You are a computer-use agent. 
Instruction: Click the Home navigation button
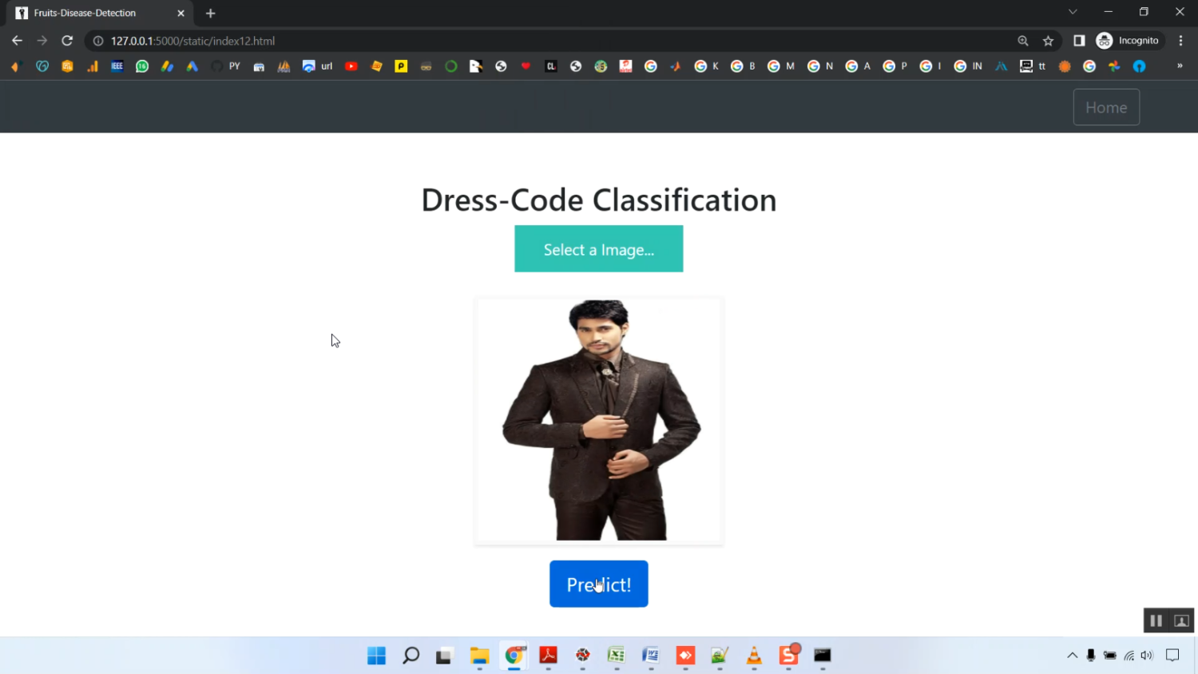(1106, 107)
